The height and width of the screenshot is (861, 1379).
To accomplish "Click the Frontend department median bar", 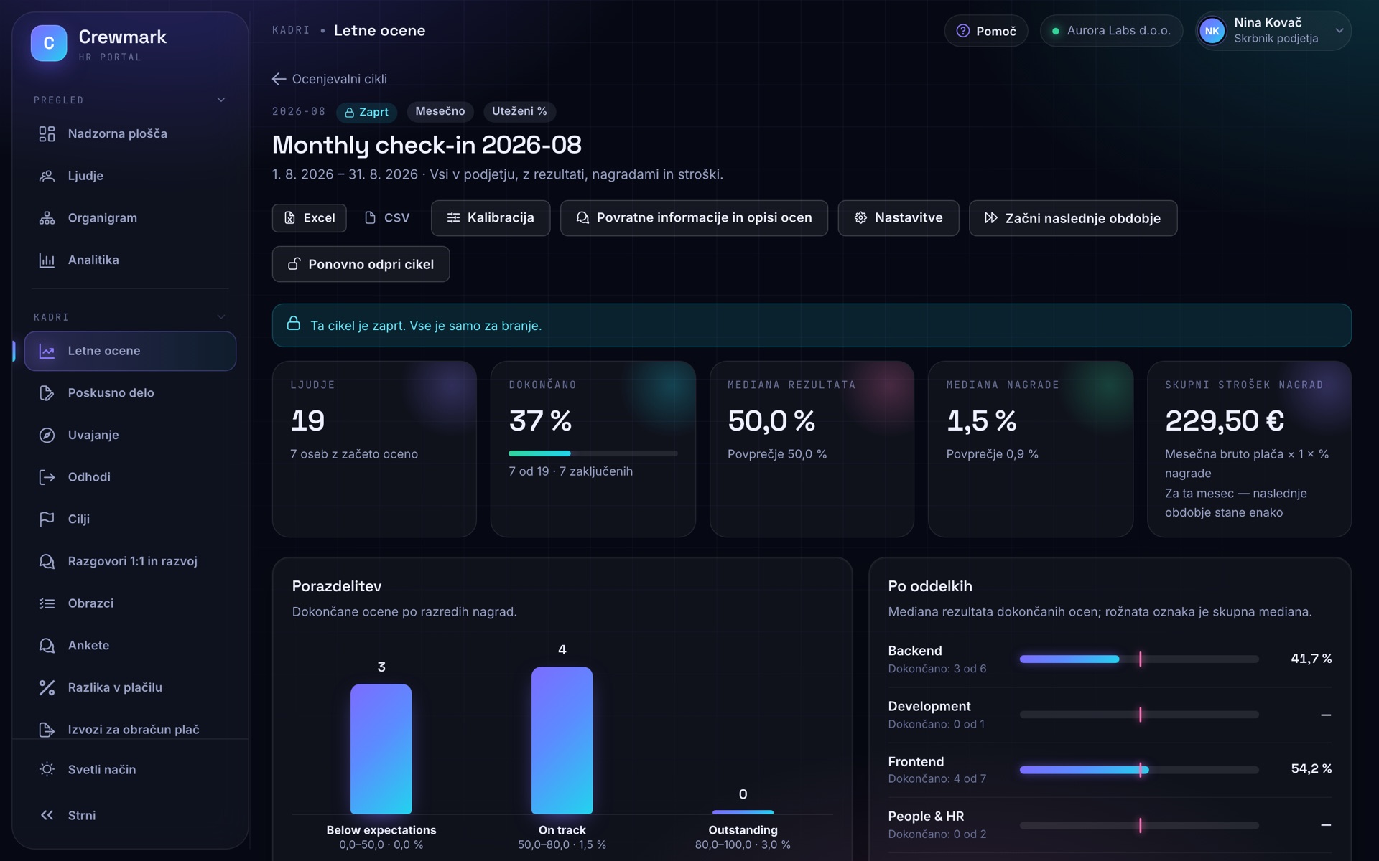I will 1139,770.
